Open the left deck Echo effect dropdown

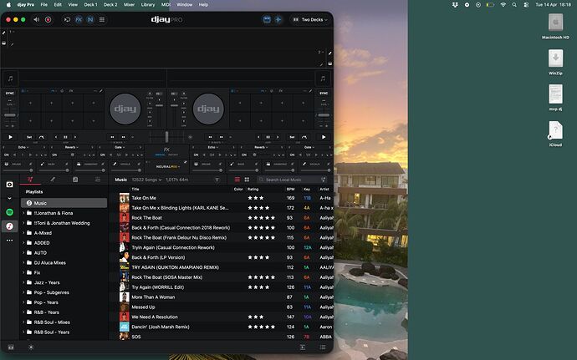tap(23, 147)
